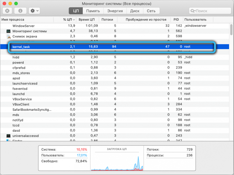
Task: Click the Система 10,15% value
Action: point(82,150)
